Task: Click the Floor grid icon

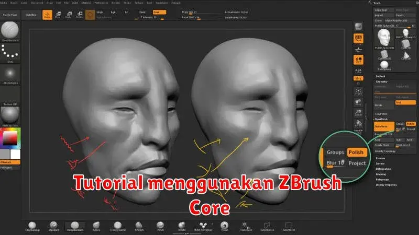Action: pyautogui.click(x=358, y=49)
